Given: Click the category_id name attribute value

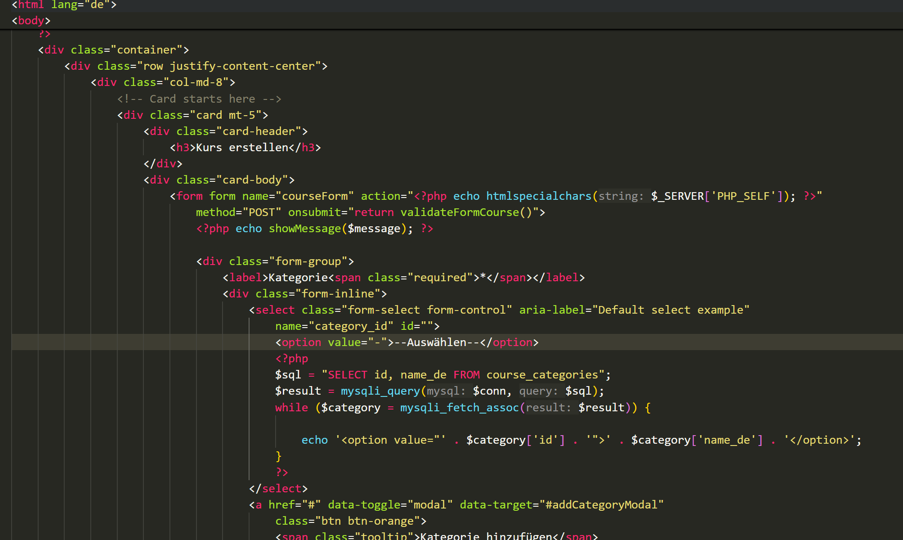Looking at the screenshot, I should pos(351,326).
